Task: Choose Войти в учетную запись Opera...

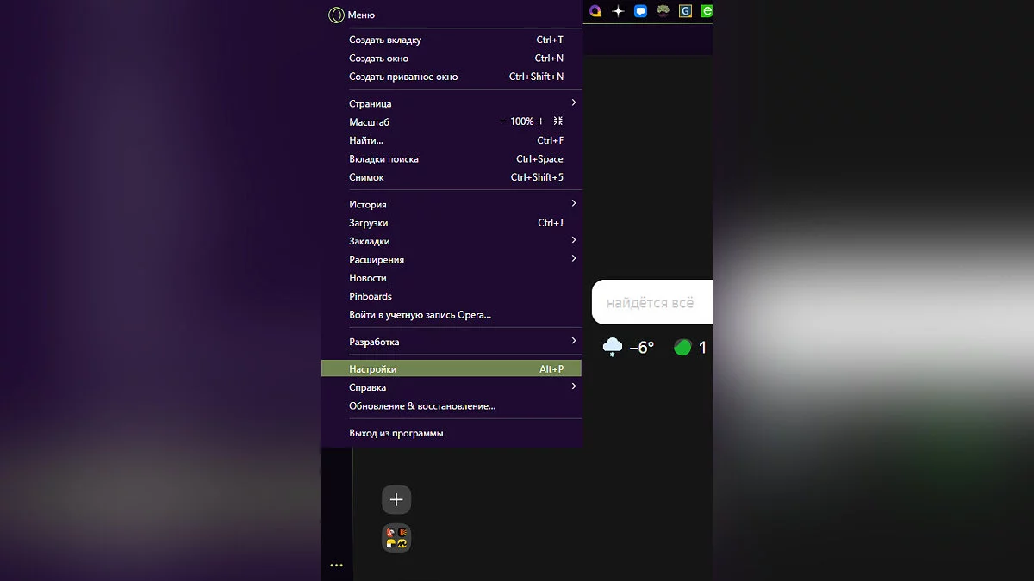Action: coord(452,315)
